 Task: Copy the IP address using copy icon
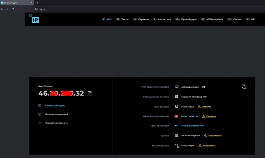click(90, 94)
